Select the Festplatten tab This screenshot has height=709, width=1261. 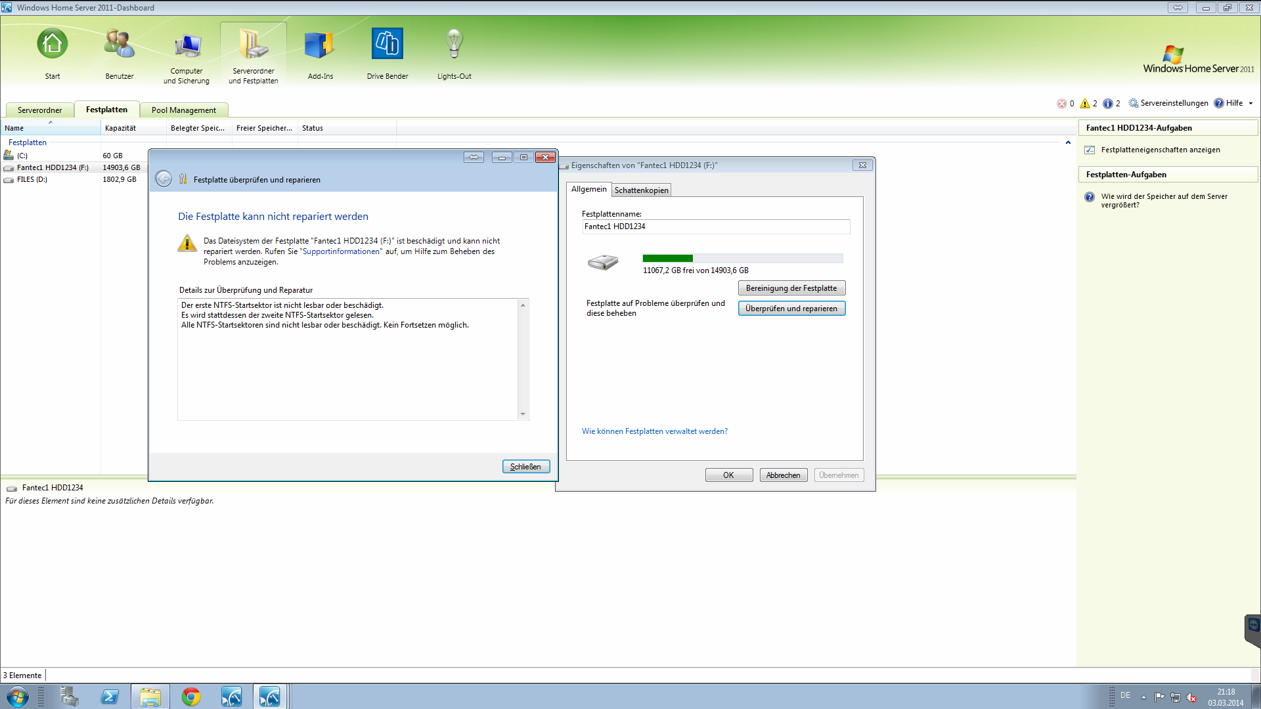106,110
